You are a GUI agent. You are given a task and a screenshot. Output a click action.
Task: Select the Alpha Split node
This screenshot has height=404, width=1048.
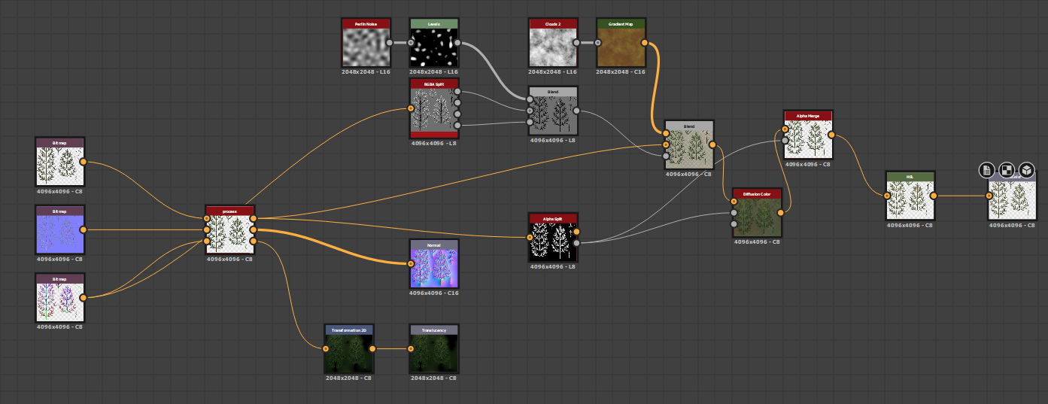[x=553, y=237]
